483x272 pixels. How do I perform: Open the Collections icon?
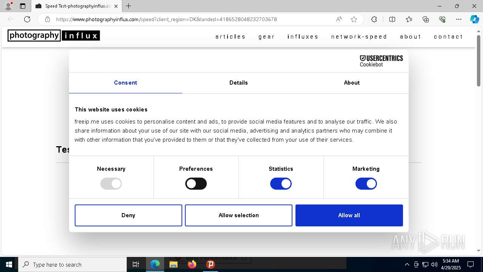pyautogui.click(x=426, y=19)
